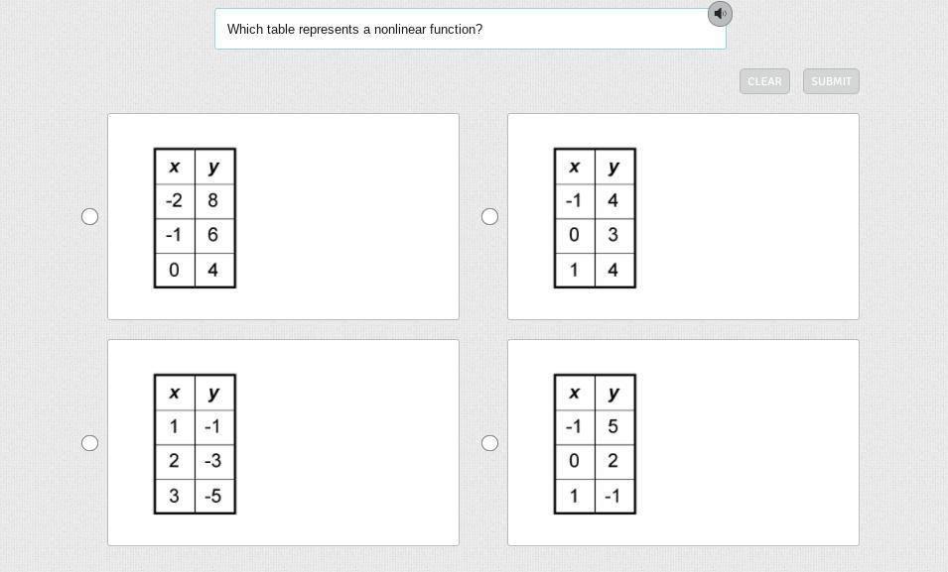948x572 pixels.
Task: Click the answer card with table x values 1, 2, 3
Action: point(283,442)
